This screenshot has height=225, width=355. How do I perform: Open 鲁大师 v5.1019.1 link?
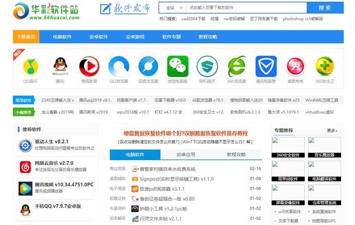pos(283,112)
